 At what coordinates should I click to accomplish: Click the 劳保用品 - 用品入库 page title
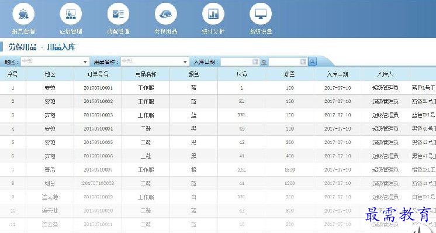(x=41, y=47)
